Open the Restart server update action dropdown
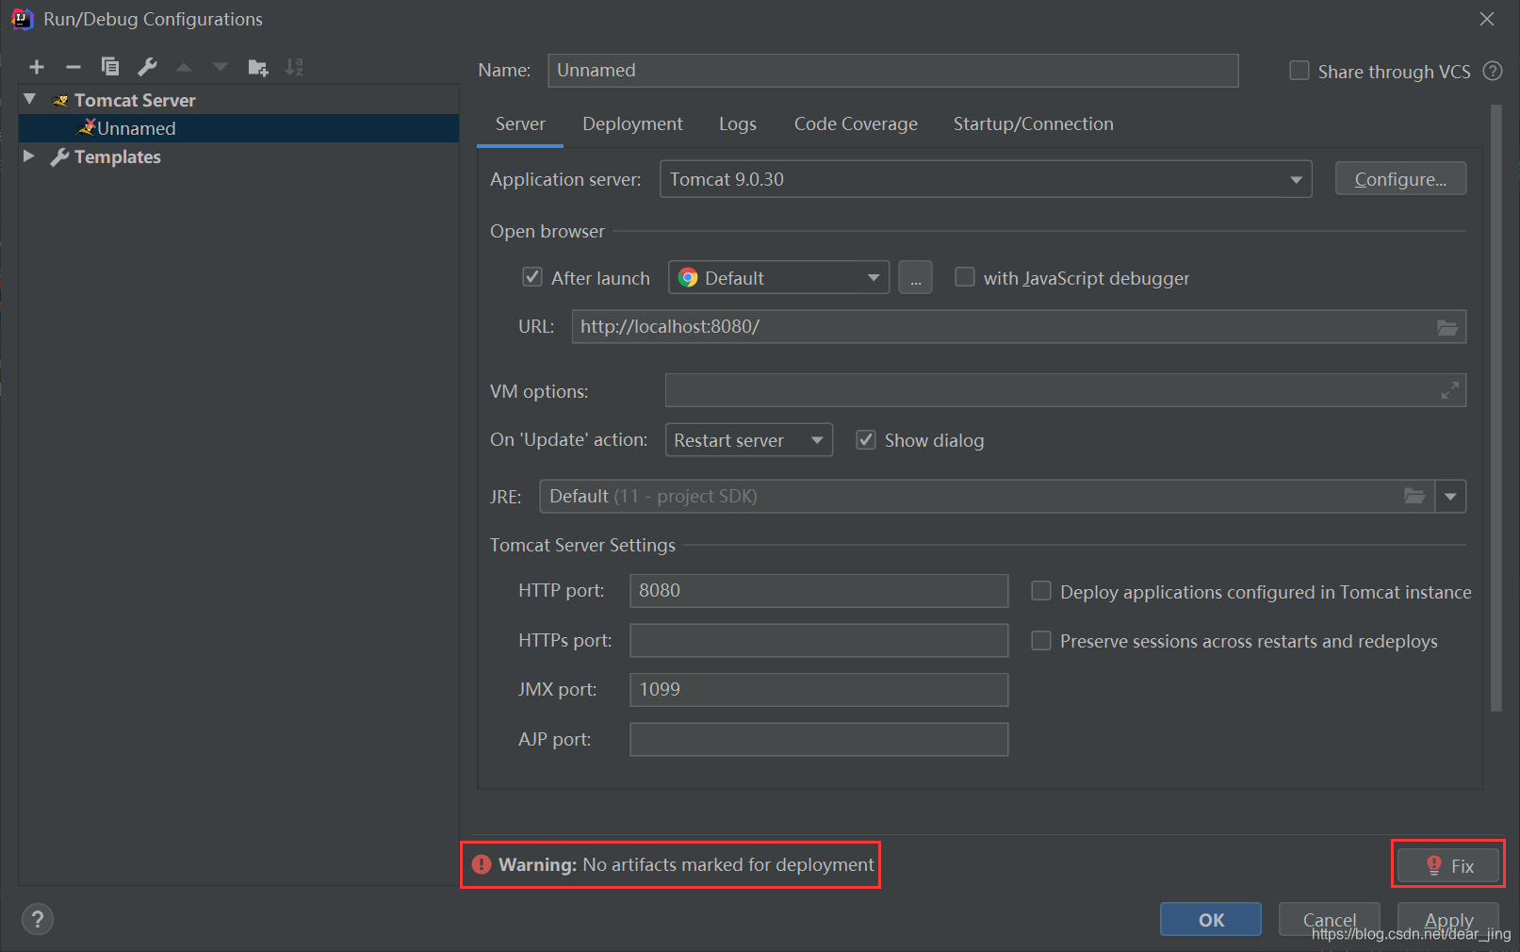This screenshot has width=1520, height=952. (749, 440)
